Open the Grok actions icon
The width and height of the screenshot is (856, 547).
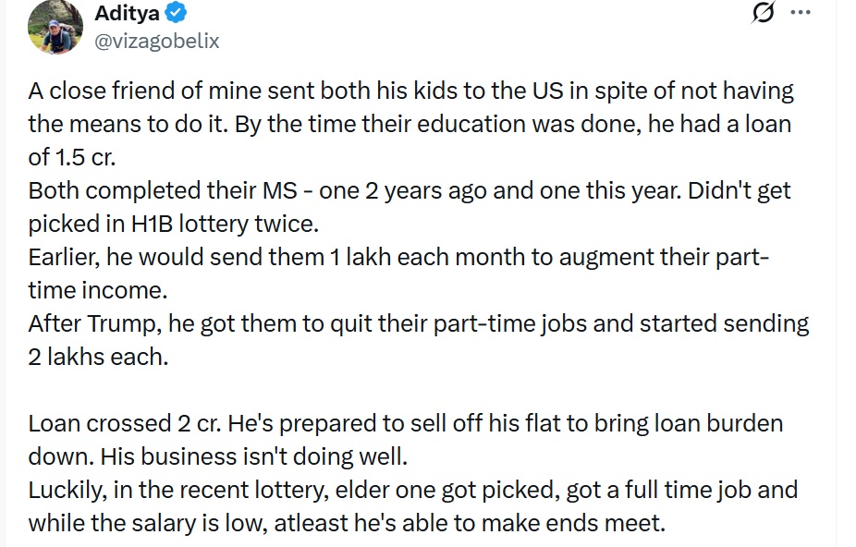764,13
